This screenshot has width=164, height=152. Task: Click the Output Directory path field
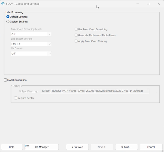pos(95,91)
